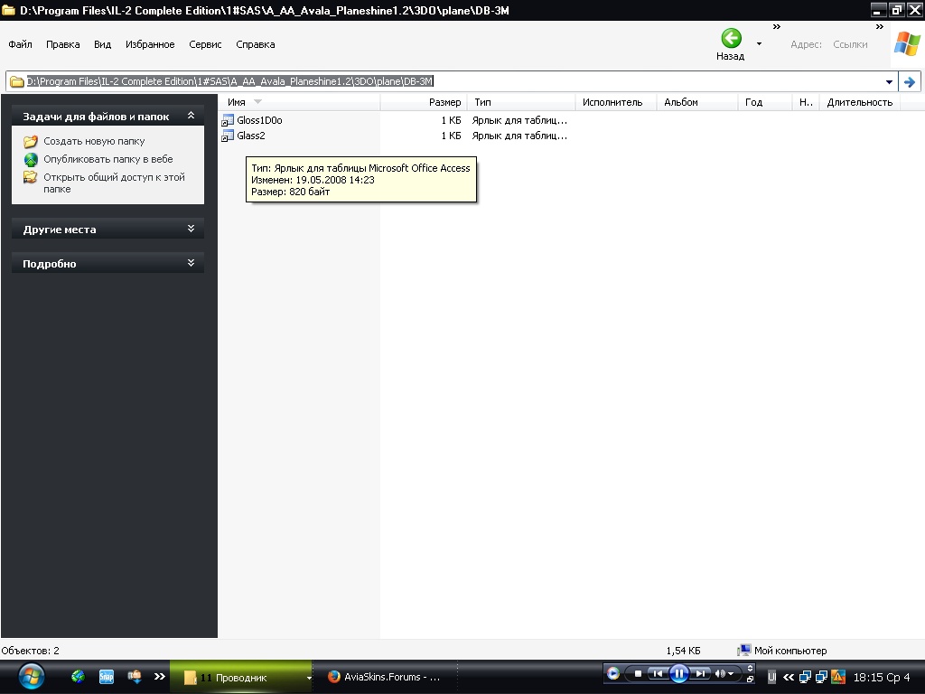
Task: Open the volume dropdown arrow in taskbar player
Action: 731,674
